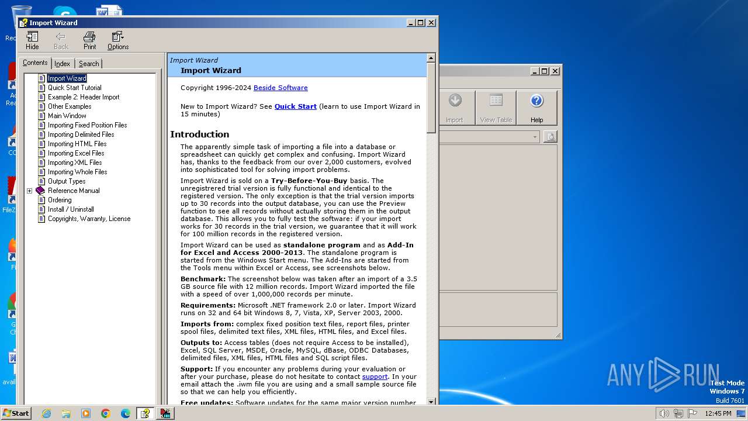Switch to the Contents tab
This screenshot has width=748, height=421.
(35, 63)
